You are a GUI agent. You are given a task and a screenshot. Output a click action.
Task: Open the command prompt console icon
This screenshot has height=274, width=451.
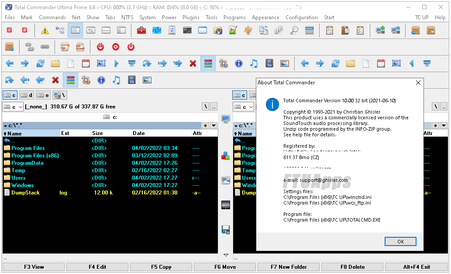[x=187, y=30]
